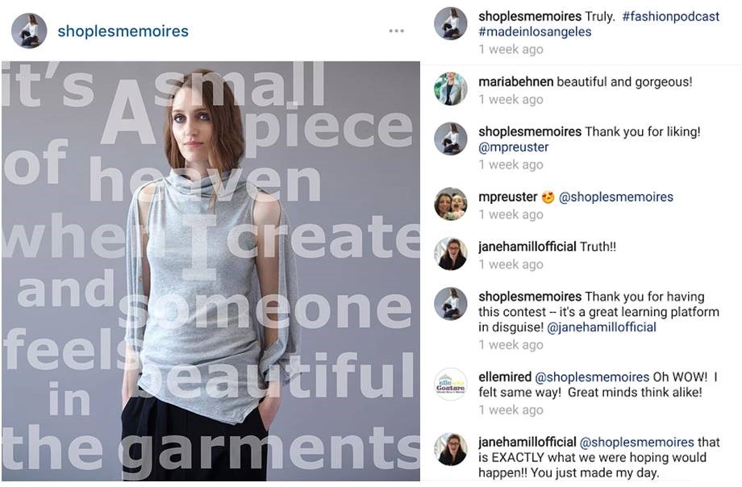Click the mariabehnen username
The image size is (742, 487).
click(x=516, y=82)
